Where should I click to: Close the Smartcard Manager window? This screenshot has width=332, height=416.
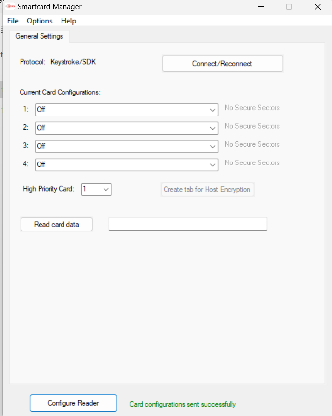click(x=318, y=7)
